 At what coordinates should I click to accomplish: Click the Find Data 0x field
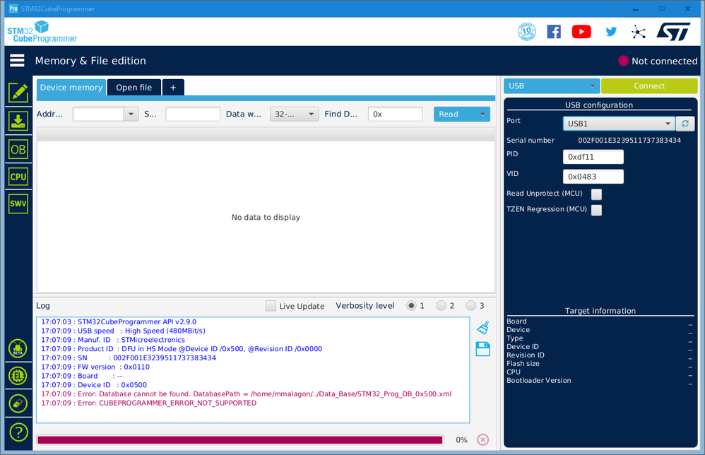click(395, 114)
